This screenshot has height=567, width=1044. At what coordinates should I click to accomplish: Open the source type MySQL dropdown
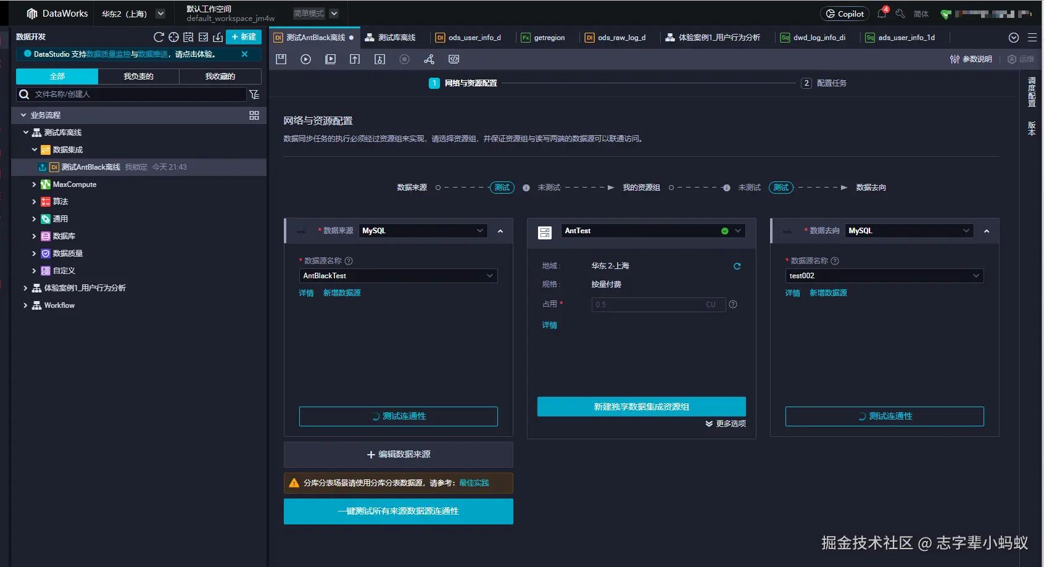424,231
